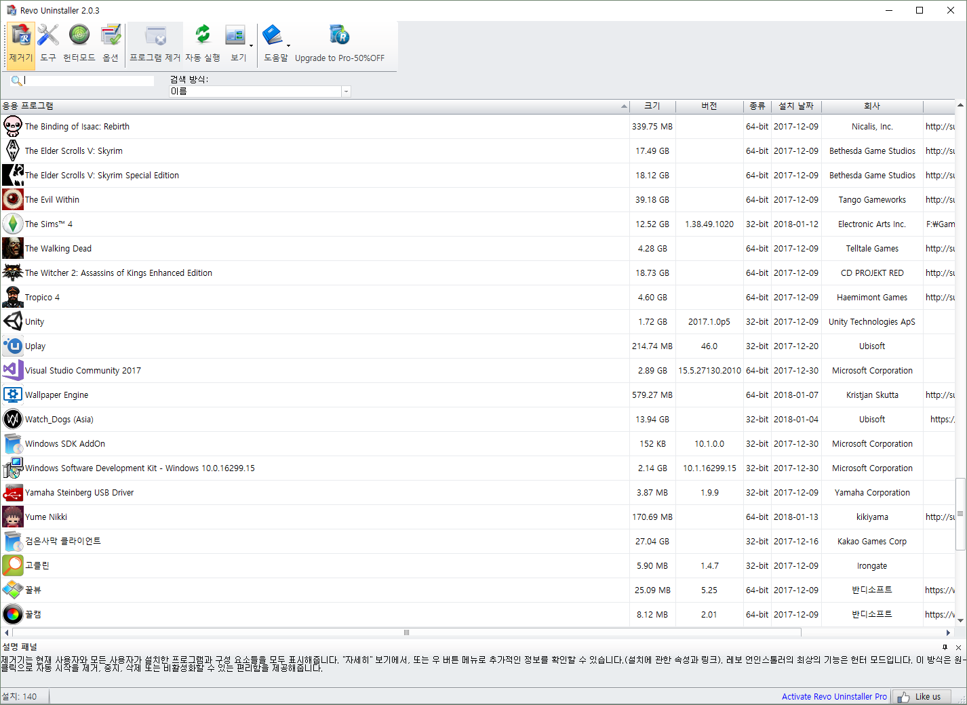967x705 pixels.
Task: Click the Activate Revo Uninstaller Pro link
Action: pos(834,697)
